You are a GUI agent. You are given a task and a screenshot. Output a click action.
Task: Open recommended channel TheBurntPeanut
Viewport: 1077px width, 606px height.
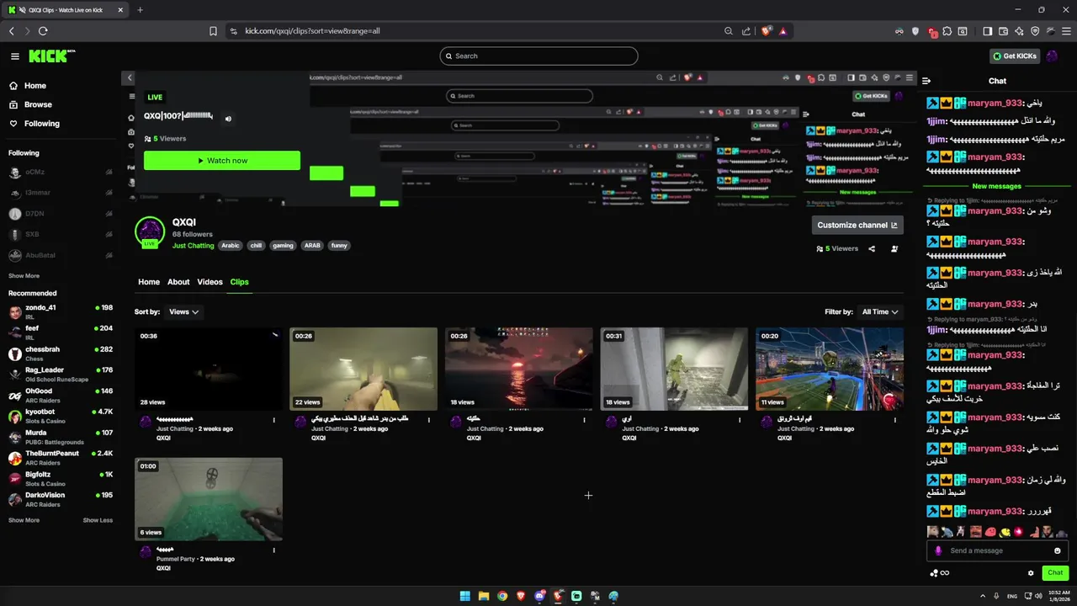[x=60, y=457]
